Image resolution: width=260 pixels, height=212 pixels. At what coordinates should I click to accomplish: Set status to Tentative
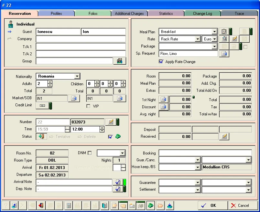60,137
